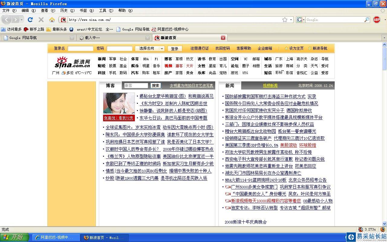Close the 载入中… tab
Viewport: 387px width, 242px height.
point(148,38)
